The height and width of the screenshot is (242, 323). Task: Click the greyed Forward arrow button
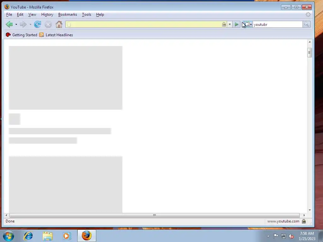coord(23,24)
